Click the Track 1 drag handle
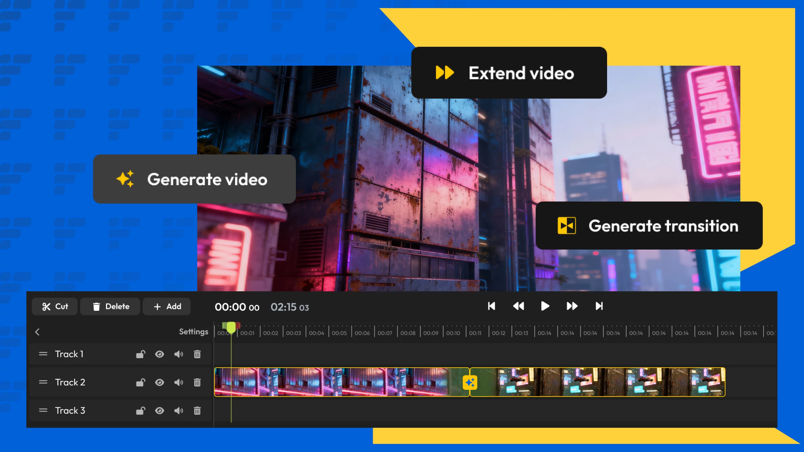 coord(43,354)
